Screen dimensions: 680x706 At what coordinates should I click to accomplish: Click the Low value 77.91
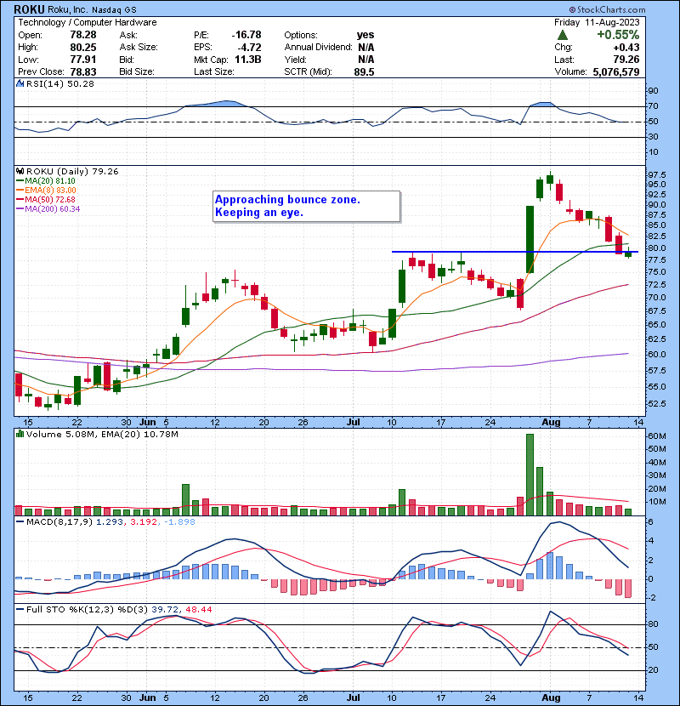[x=83, y=60]
